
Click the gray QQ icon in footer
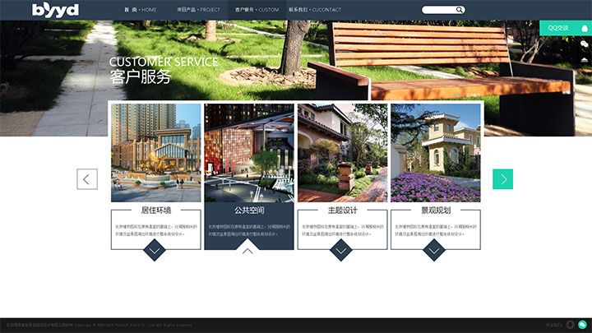[x=570, y=325]
